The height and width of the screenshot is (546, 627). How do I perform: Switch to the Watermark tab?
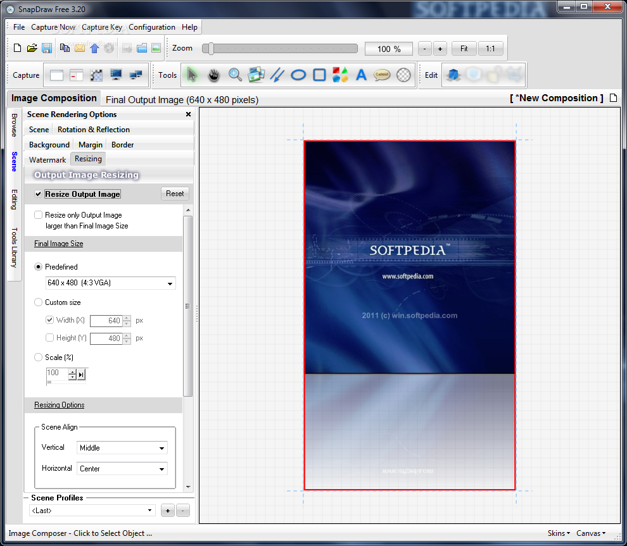click(x=47, y=160)
